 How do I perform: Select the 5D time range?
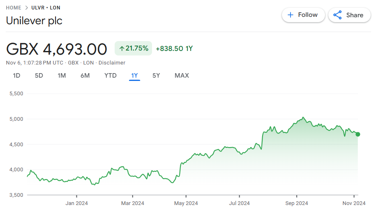click(x=39, y=76)
